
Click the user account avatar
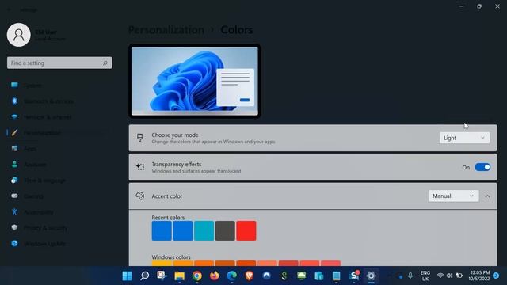coord(19,35)
